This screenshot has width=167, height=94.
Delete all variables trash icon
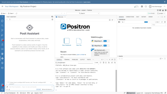coord(165,22)
